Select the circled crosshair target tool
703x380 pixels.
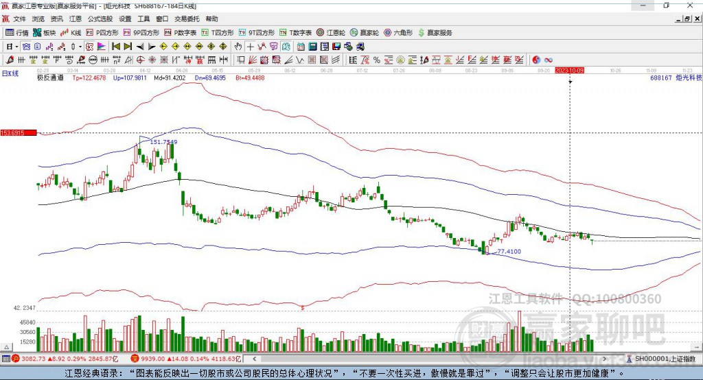(x=140, y=60)
